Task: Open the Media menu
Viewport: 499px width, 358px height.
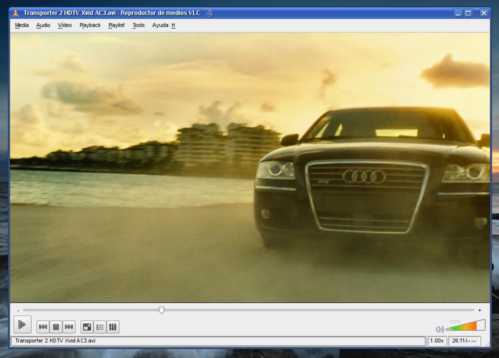Action: [21, 25]
